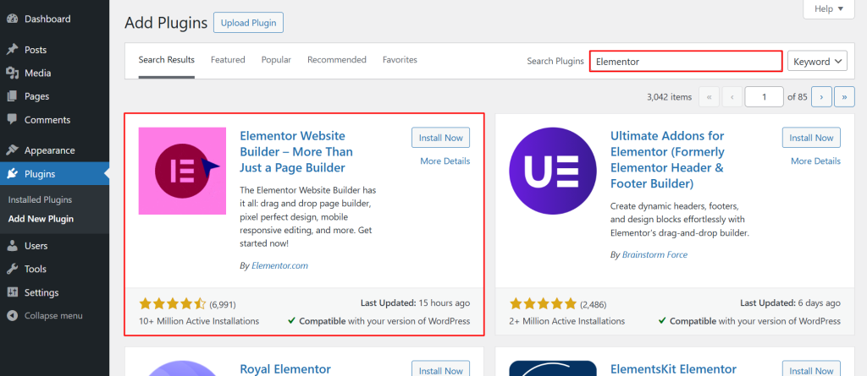The image size is (867, 376).
Task: Go to next page of results
Action: 820,97
